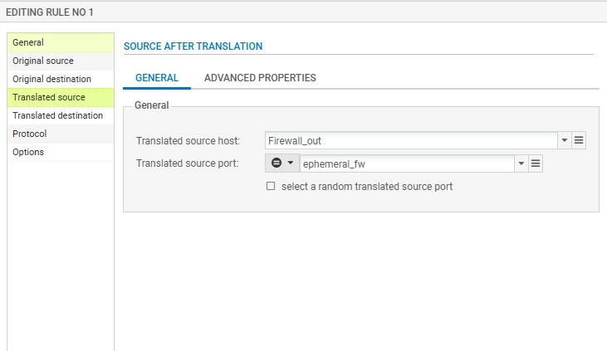Click the 'select a random translated source port' label

click(366, 187)
